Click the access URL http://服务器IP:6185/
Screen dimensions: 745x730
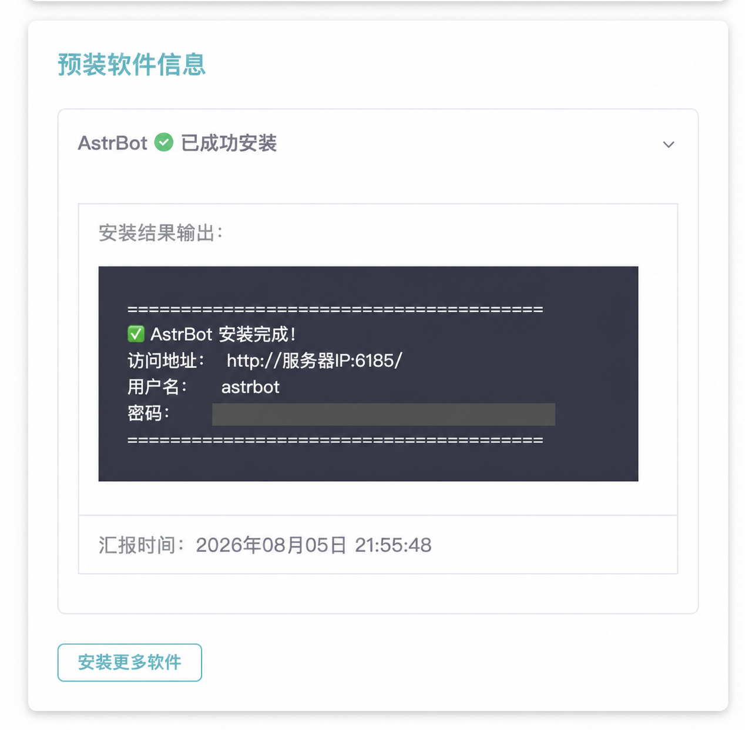coord(314,360)
